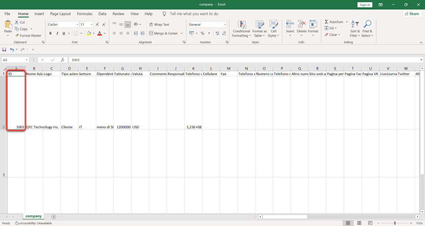
Task: Open Sort & Filter options
Action: 355,29
